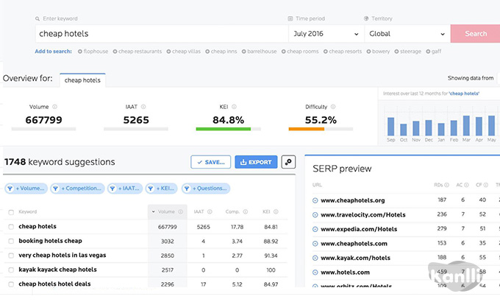Open the + Questions filter
The height and width of the screenshot is (302, 500).
[x=206, y=189]
